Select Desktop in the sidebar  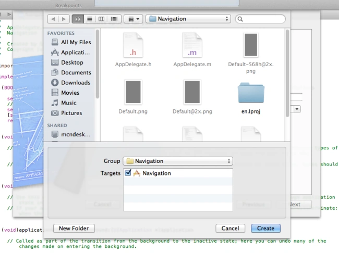click(67, 62)
